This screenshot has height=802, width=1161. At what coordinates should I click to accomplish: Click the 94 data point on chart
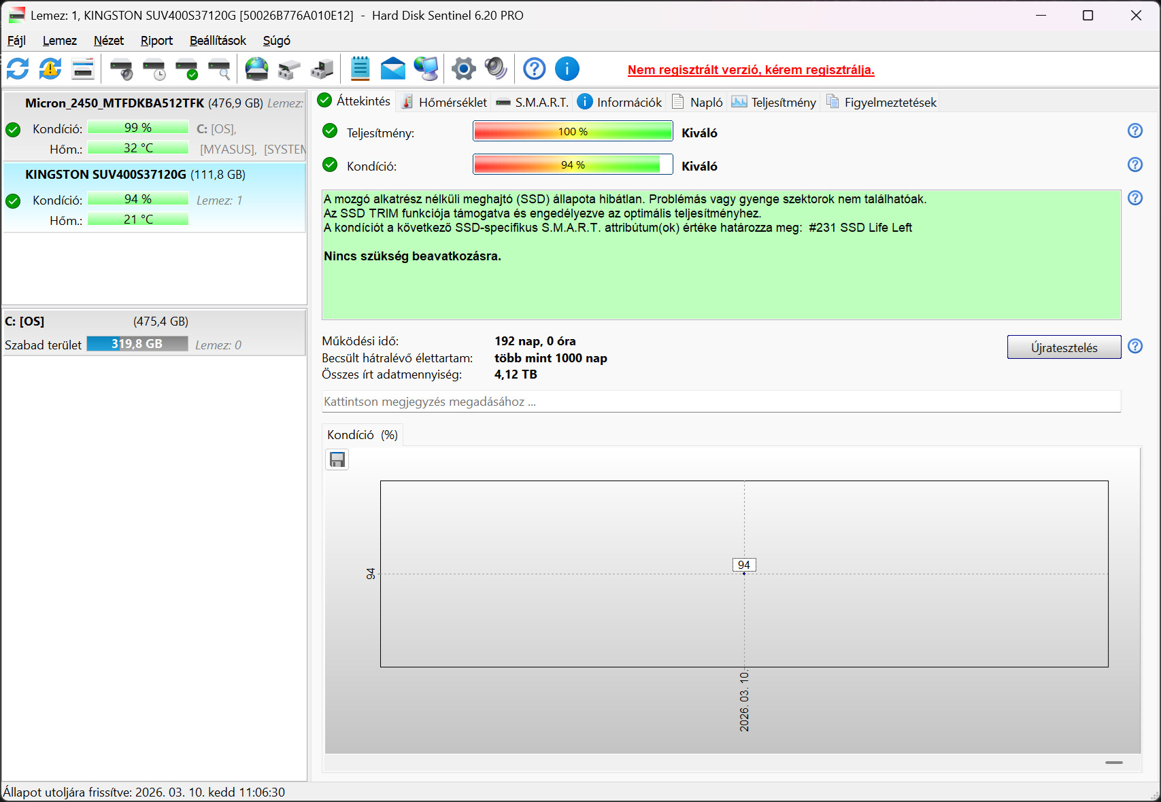click(x=744, y=565)
